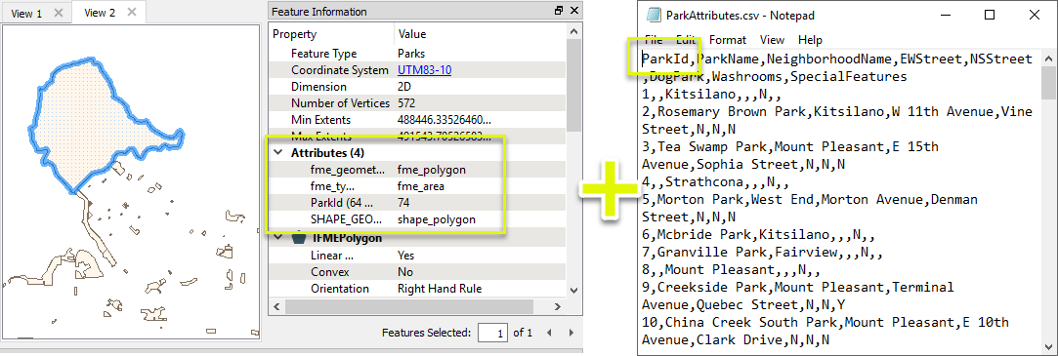The height and width of the screenshot is (356, 1058).
Task: Open the Help menu in Notepad
Action: point(811,40)
